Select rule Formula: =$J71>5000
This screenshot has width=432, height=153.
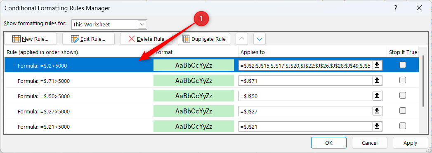coord(44,81)
